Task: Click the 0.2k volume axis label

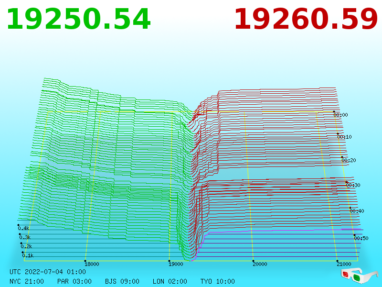Action: coord(27,246)
